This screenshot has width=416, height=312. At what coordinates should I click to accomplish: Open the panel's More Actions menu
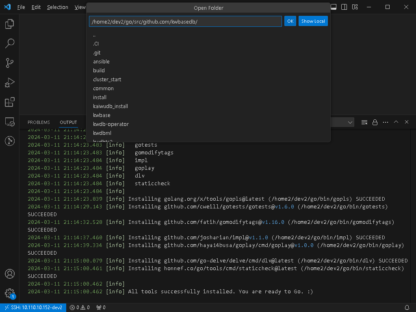[385, 122]
